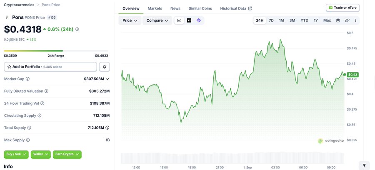Open the Wallet dropdown
The height and width of the screenshot is (170, 375).
click(41, 154)
